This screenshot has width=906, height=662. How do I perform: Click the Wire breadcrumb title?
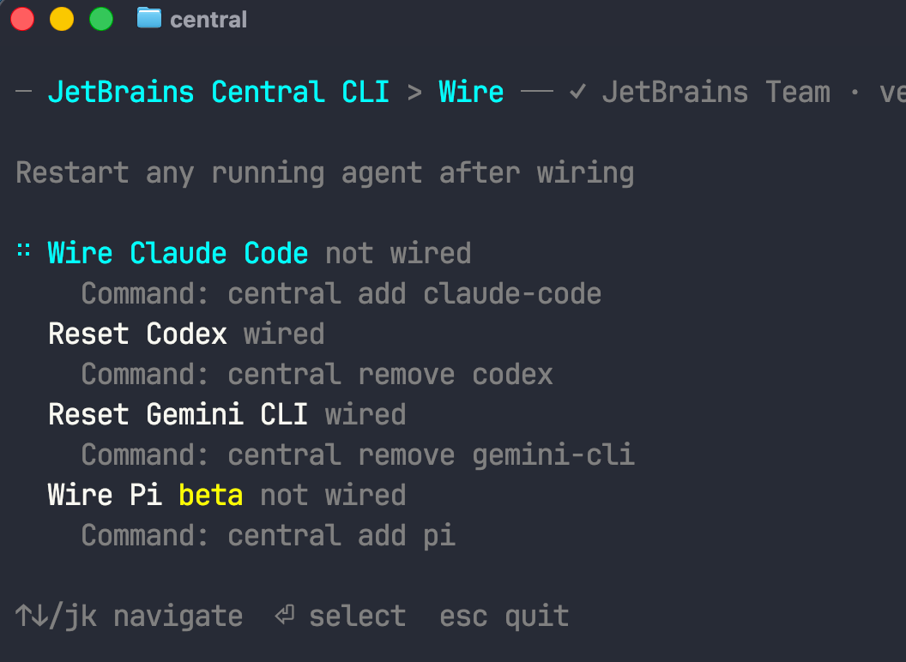coord(471,92)
